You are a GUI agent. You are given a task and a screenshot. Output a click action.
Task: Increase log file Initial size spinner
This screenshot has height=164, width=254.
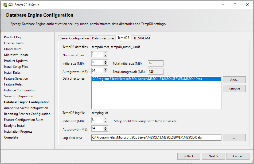(x=105, y=119)
